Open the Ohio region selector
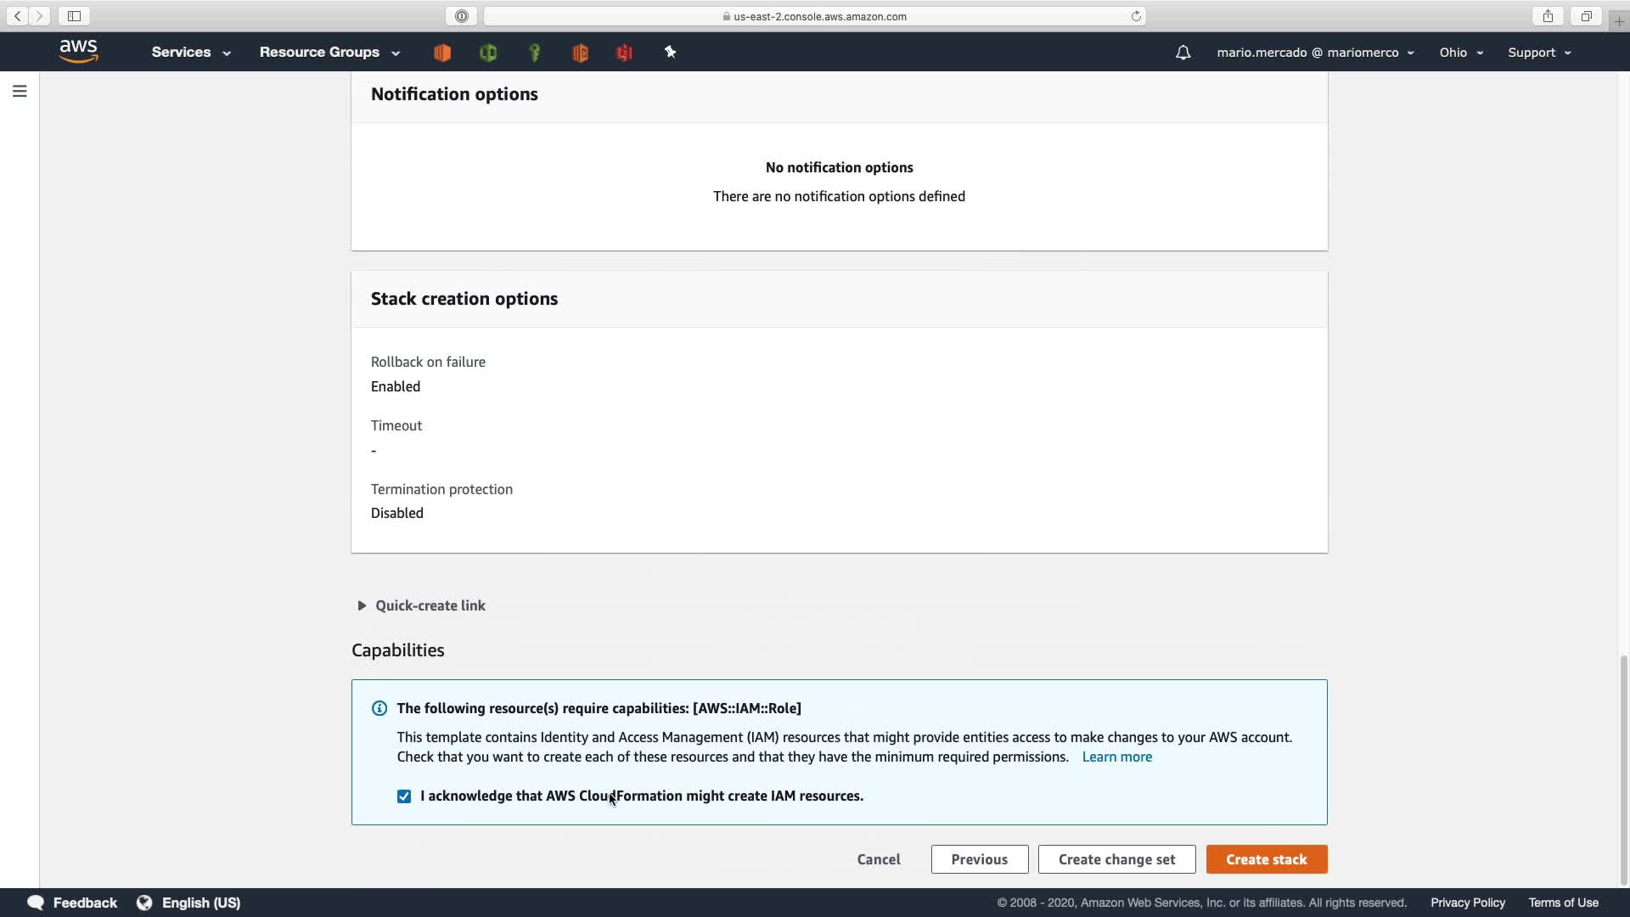 (x=1460, y=53)
